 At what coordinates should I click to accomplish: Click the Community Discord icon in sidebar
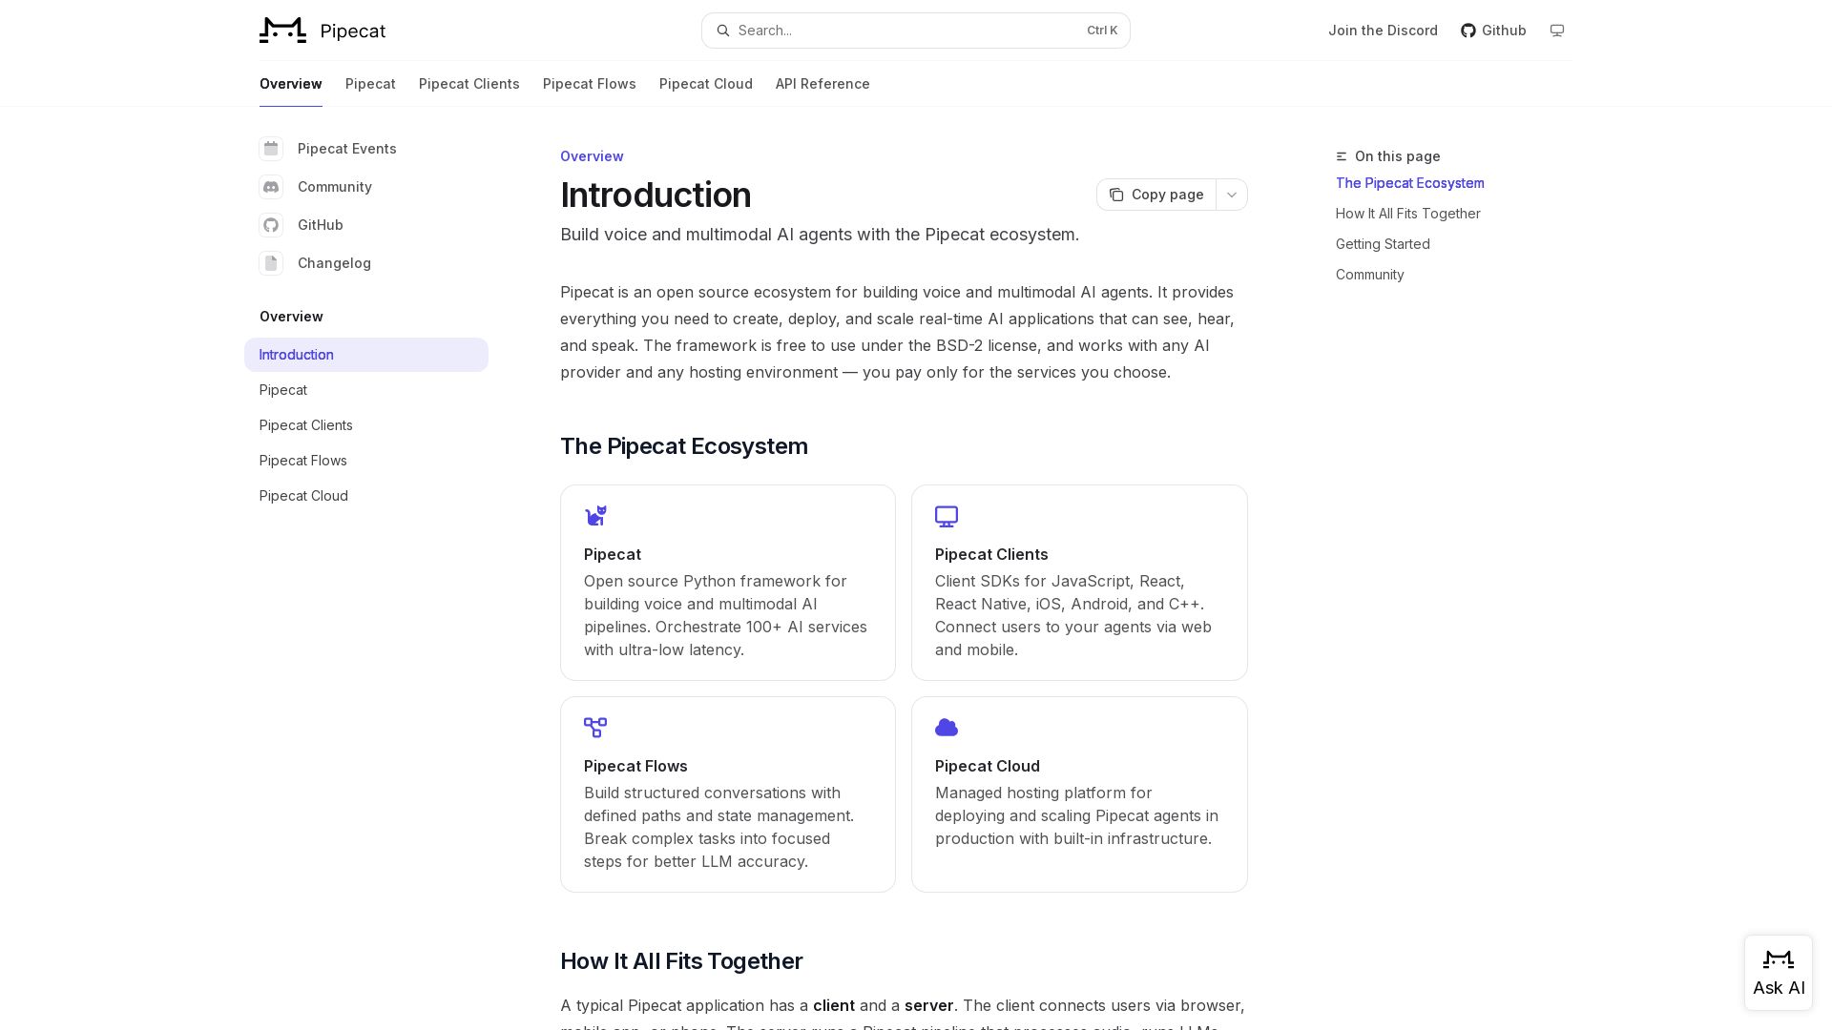click(271, 187)
